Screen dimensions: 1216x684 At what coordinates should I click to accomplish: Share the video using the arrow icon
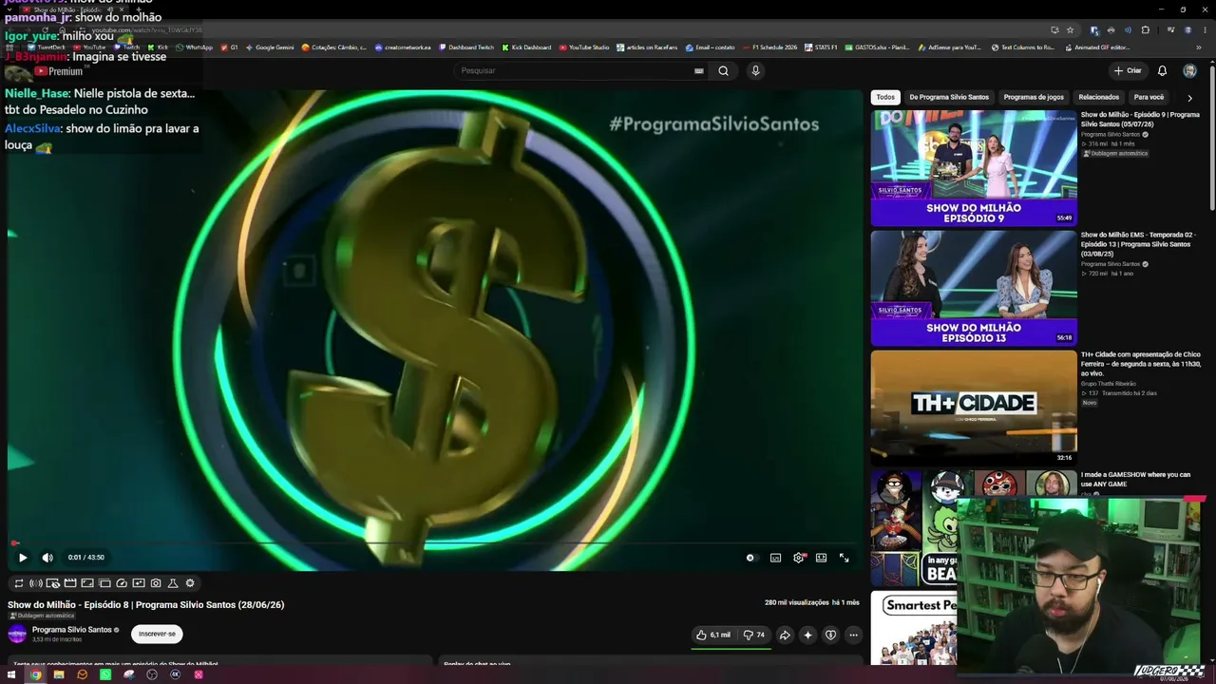click(x=785, y=635)
